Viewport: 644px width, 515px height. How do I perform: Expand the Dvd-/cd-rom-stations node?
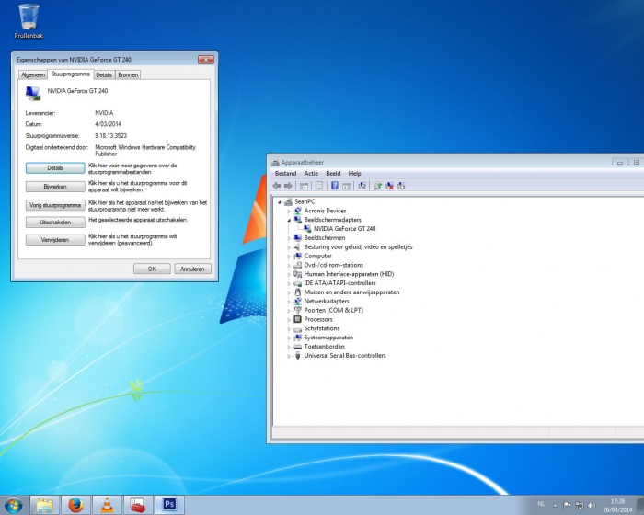tap(289, 265)
